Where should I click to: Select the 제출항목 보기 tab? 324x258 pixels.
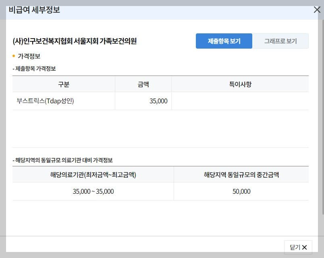pyautogui.click(x=224, y=41)
